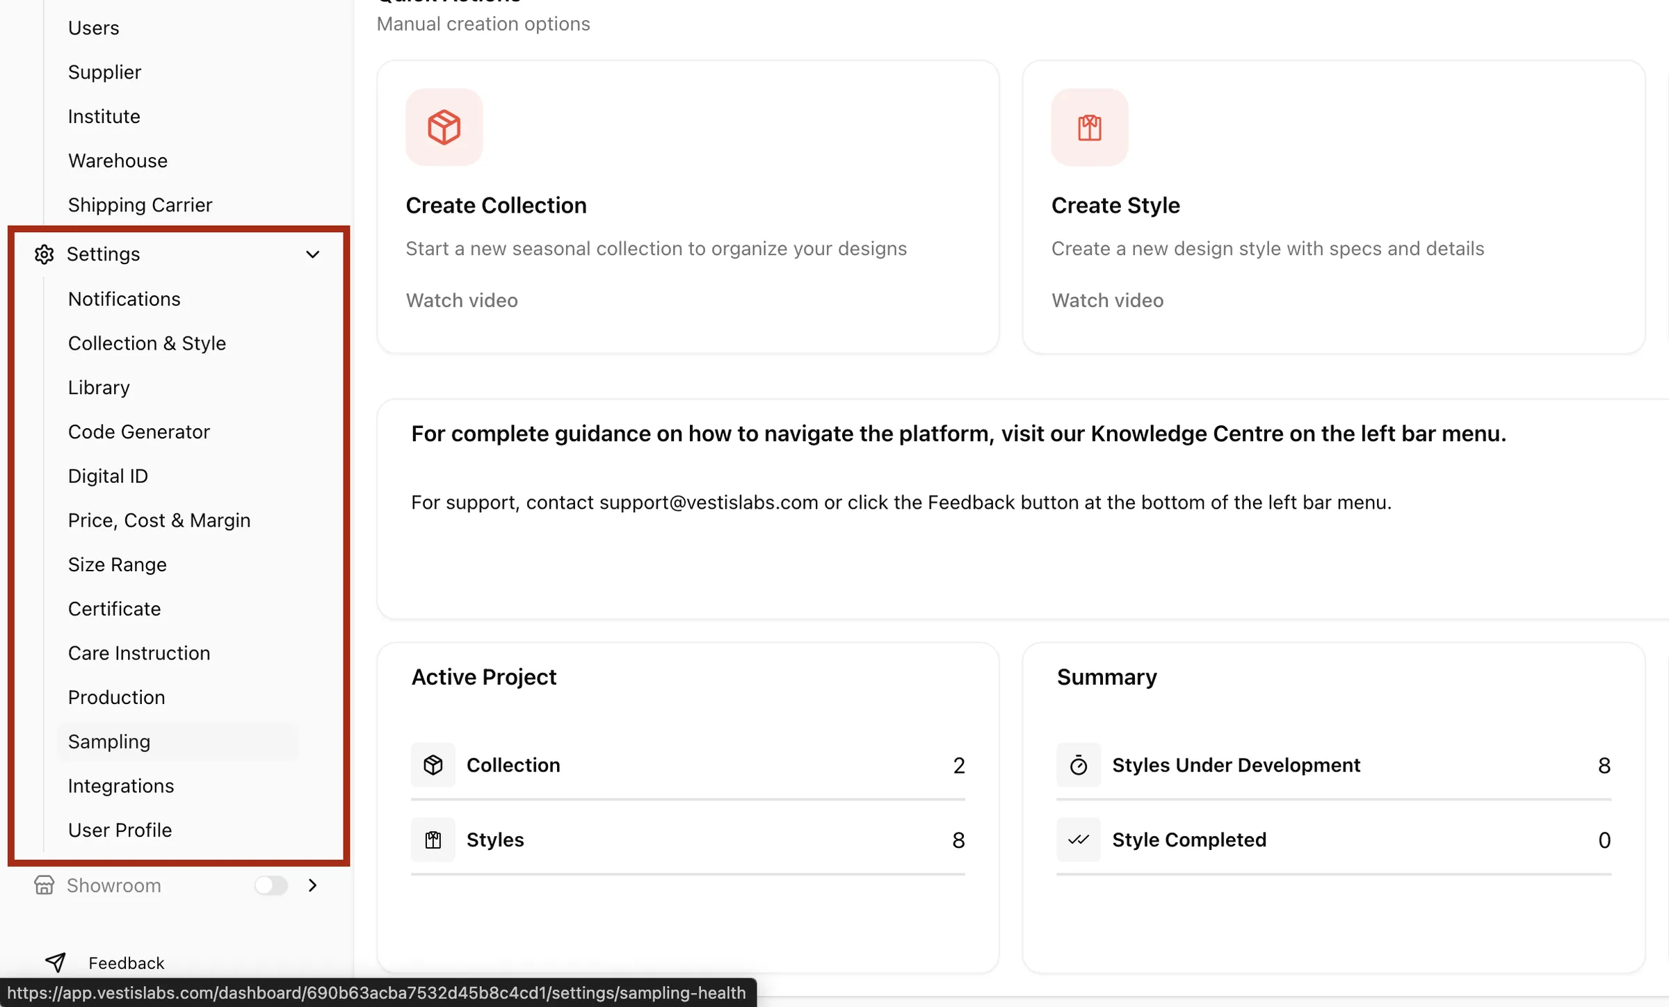1669x1007 pixels.
Task: Open Size Range settings
Action: (x=117, y=565)
